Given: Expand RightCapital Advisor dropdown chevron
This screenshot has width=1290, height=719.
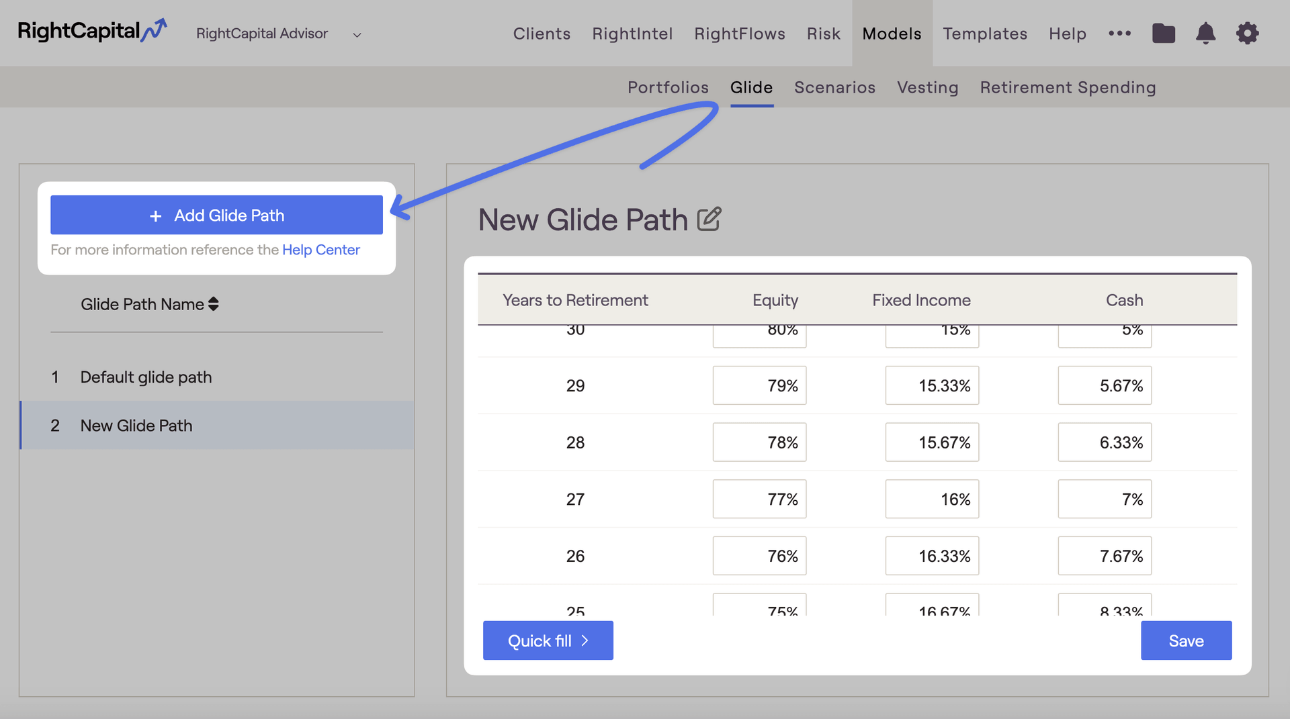Looking at the screenshot, I should click(357, 35).
